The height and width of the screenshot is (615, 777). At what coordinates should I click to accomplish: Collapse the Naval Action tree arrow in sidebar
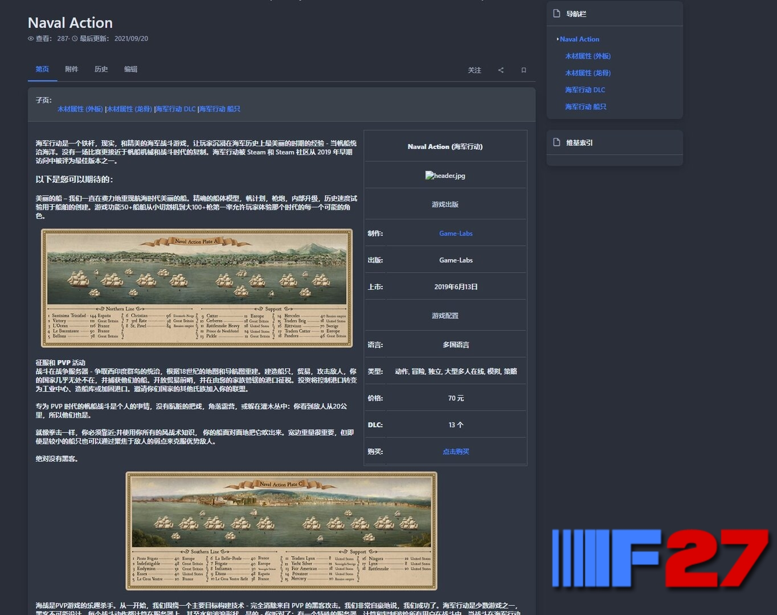tap(558, 39)
